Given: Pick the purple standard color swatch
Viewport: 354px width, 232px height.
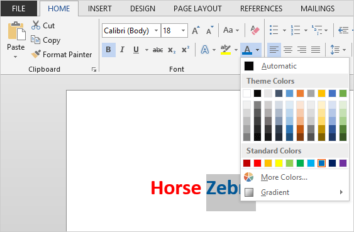Looking at the screenshot, I should coord(343,163).
